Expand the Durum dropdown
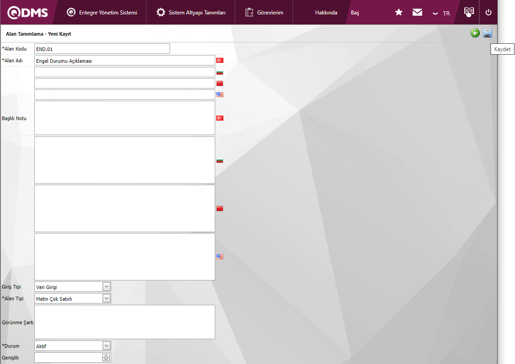This screenshot has height=364, width=515. (106, 345)
